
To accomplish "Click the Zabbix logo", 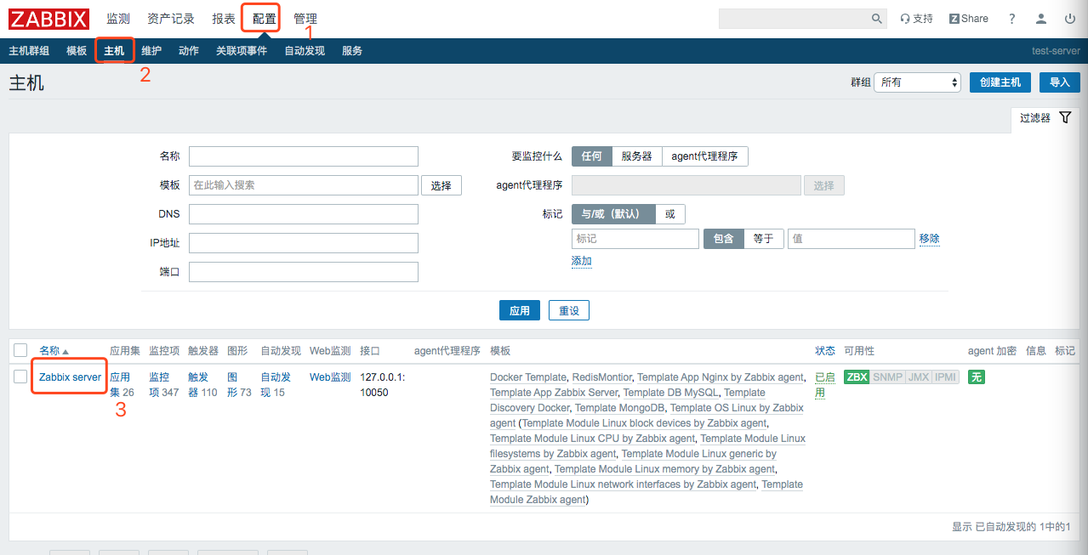I will point(50,18).
